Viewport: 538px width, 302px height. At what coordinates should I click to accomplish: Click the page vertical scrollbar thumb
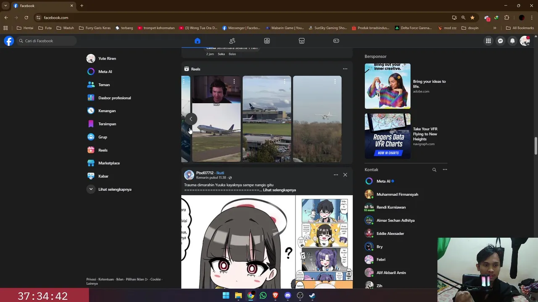point(535,146)
